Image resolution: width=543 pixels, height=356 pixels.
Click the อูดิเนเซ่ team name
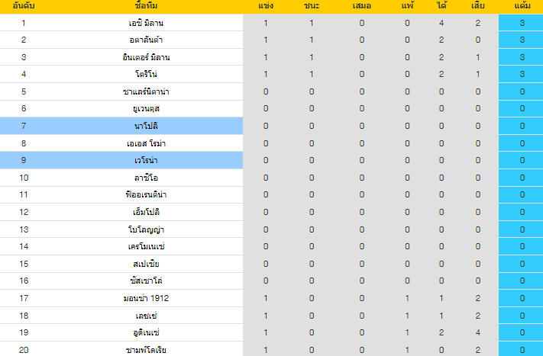[146, 333]
